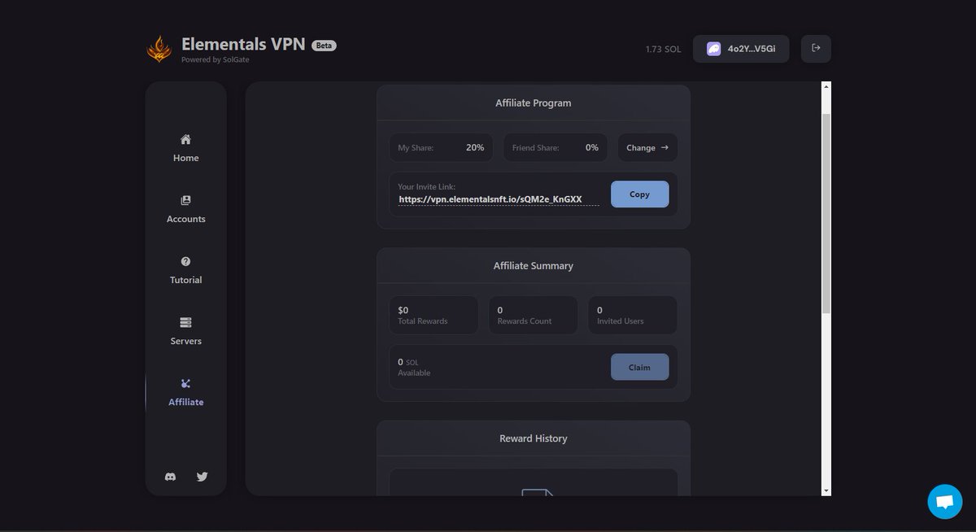Click the 1.73 SOL balance
Screen dimensions: 976x532
pos(664,50)
